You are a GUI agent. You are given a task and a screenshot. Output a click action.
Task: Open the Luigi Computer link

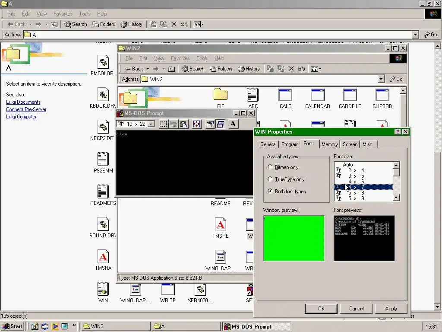(21, 117)
